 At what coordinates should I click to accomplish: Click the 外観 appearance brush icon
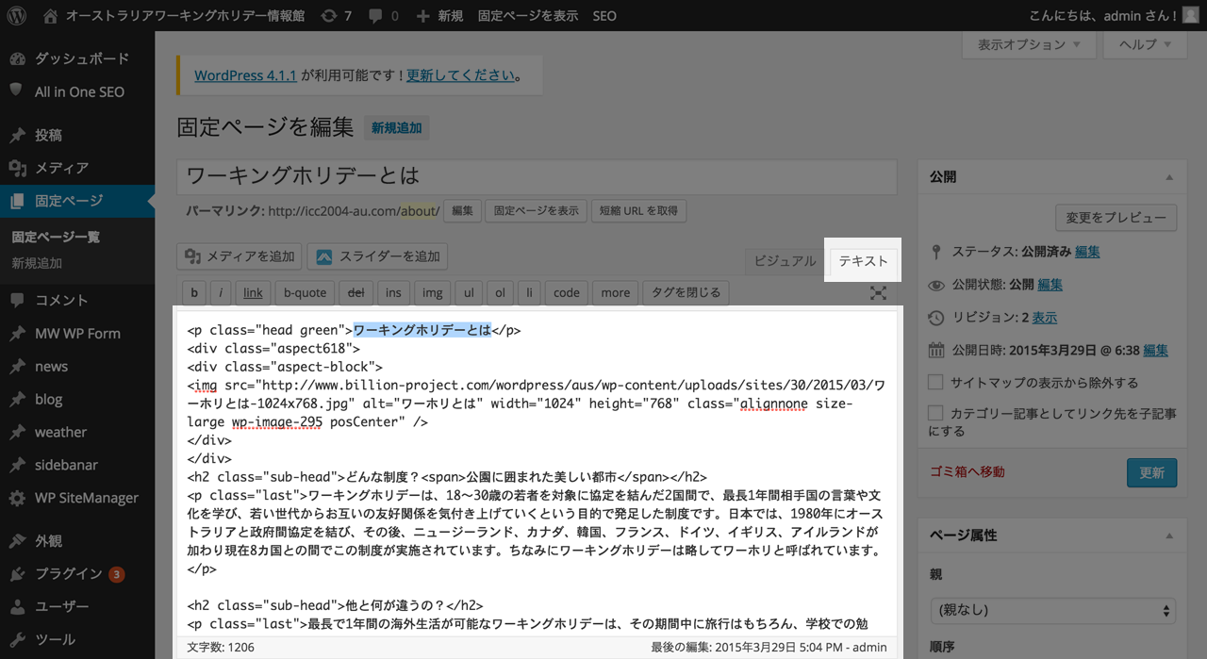tap(17, 541)
